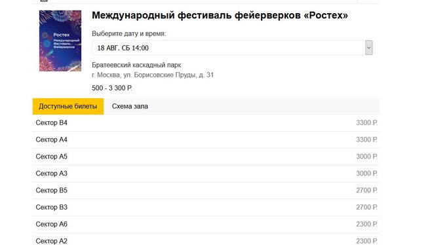Click the Ростех festival poster thumbnail
Image resolution: width=432 pixels, height=245 pixels.
point(60,41)
